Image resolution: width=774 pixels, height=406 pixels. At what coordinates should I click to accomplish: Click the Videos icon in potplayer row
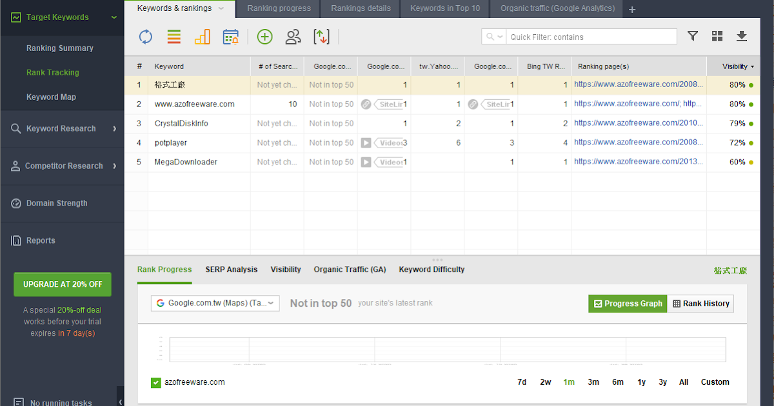[366, 142]
